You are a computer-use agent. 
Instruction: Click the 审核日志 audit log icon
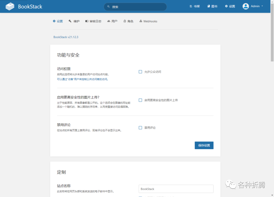coord(87,21)
